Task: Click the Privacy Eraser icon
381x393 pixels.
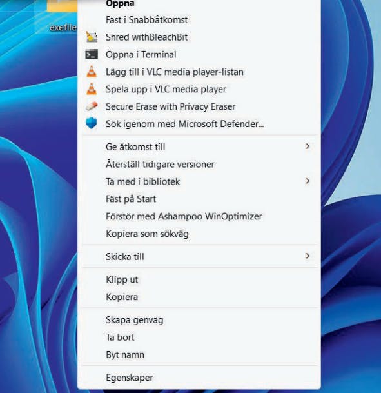Action: [92, 106]
